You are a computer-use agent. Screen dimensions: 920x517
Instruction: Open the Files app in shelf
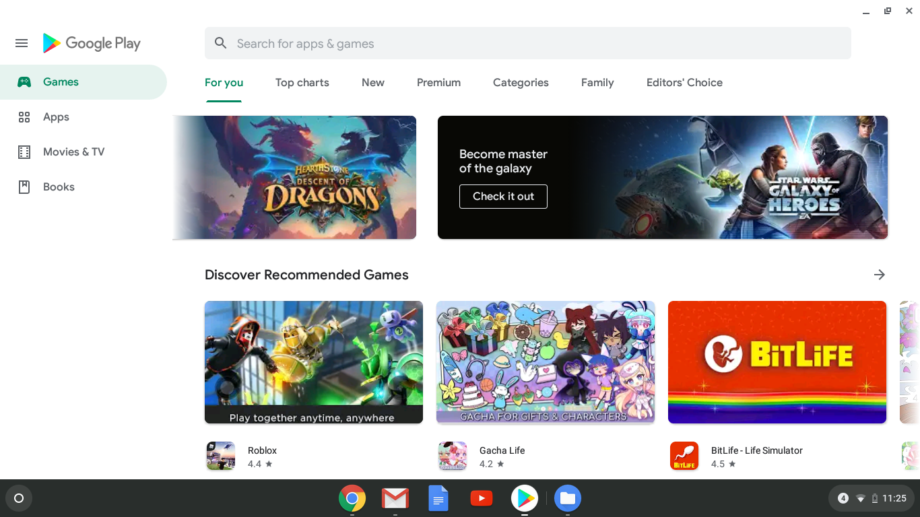coord(567,498)
